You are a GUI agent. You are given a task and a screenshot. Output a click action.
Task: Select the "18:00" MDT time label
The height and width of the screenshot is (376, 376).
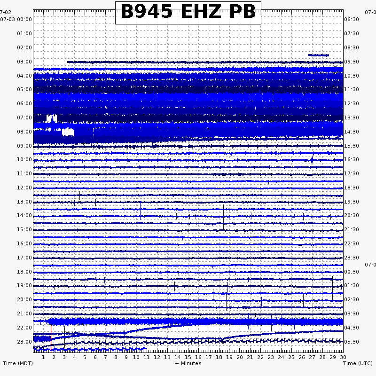pyautogui.click(x=24, y=272)
